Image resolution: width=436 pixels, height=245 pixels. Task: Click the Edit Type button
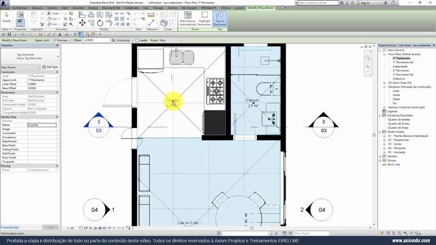point(50,67)
